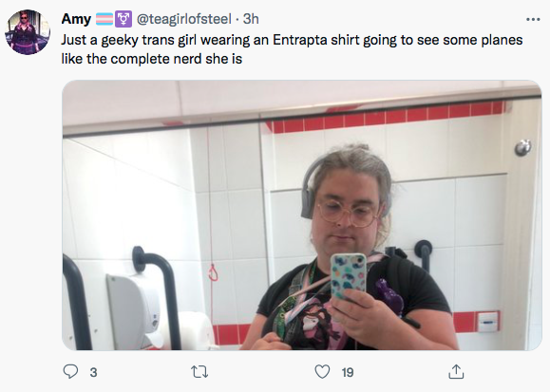This screenshot has width=550, height=392.
Task: Like the tweet with the heart icon
Action: pos(322,372)
